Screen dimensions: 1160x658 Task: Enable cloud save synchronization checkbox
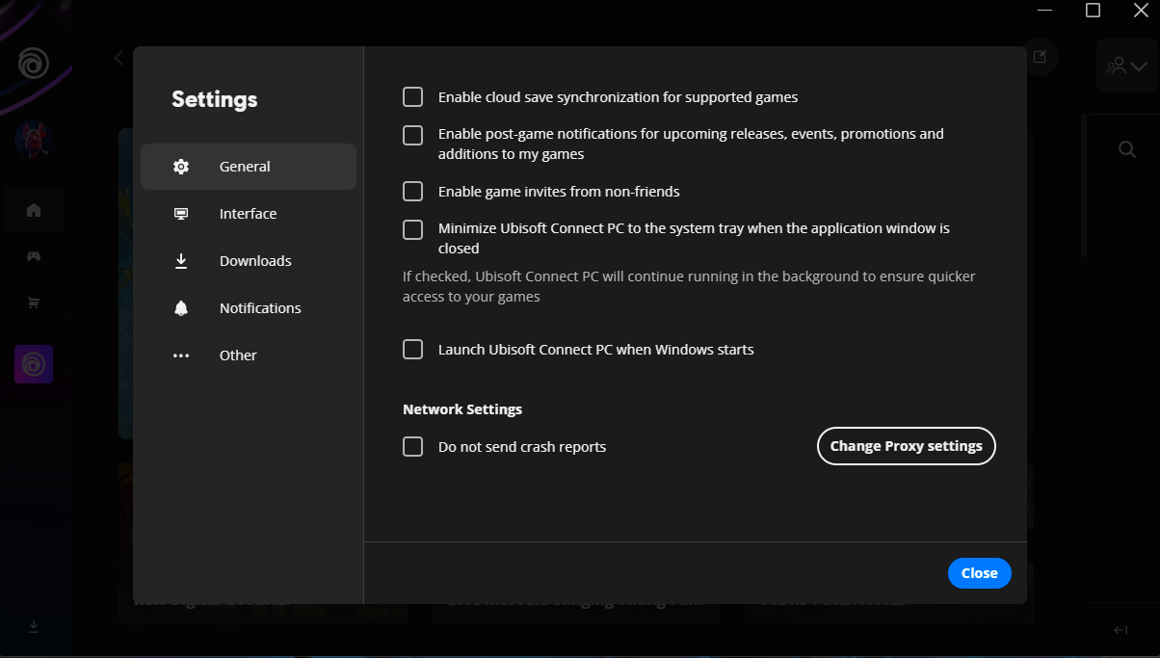413,97
